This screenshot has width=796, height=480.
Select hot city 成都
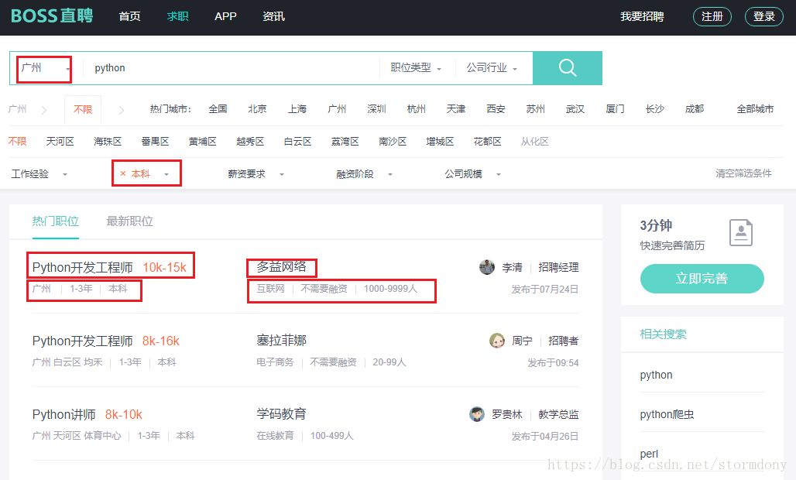pos(695,109)
